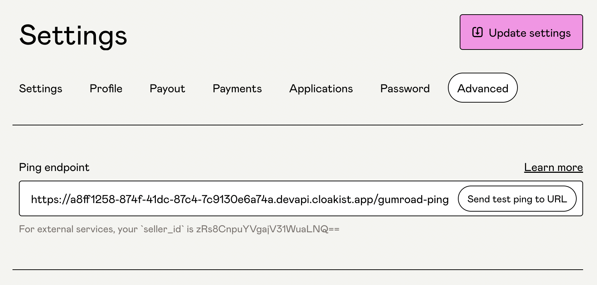Click the Ping endpoint field label
Screen dimensions: 597x285
54,167
